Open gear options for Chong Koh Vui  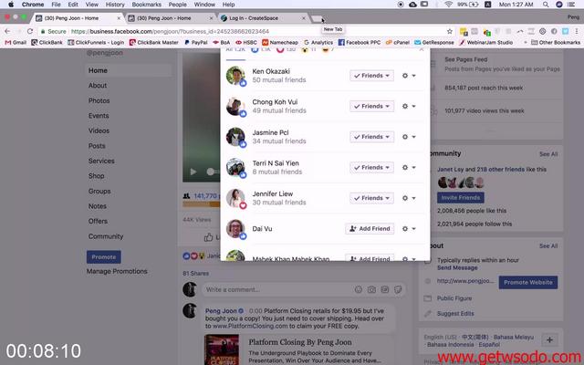click(409, 106)
